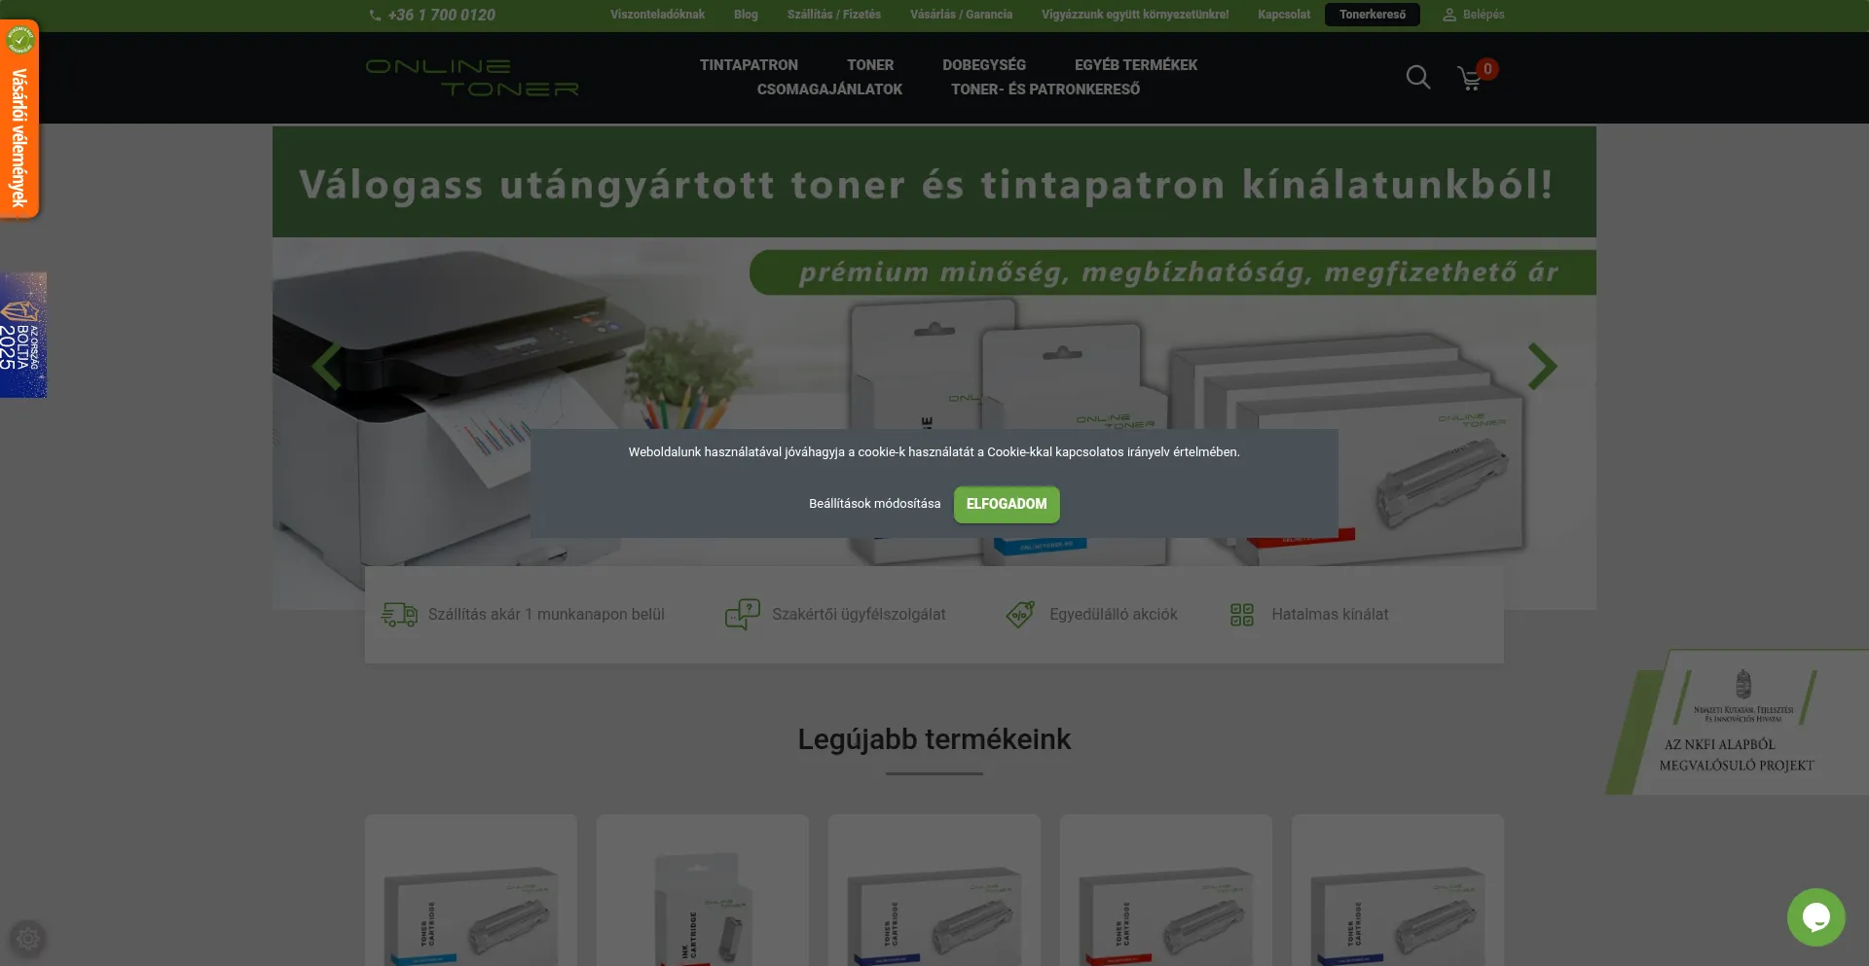
Task: Click the Legújabb termékeink heading
Action: (934, 739)
